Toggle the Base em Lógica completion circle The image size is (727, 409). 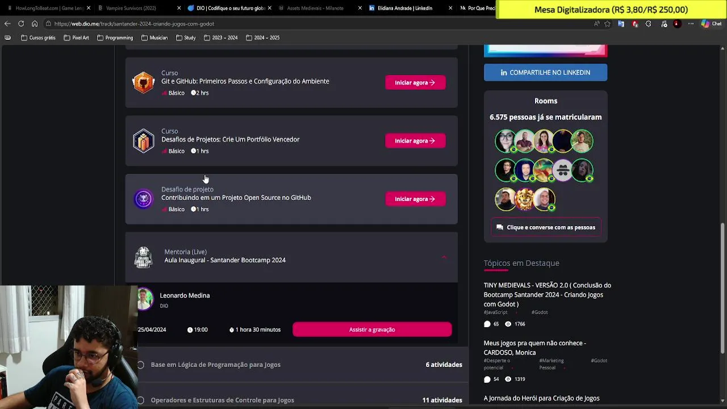coord(141,365)
